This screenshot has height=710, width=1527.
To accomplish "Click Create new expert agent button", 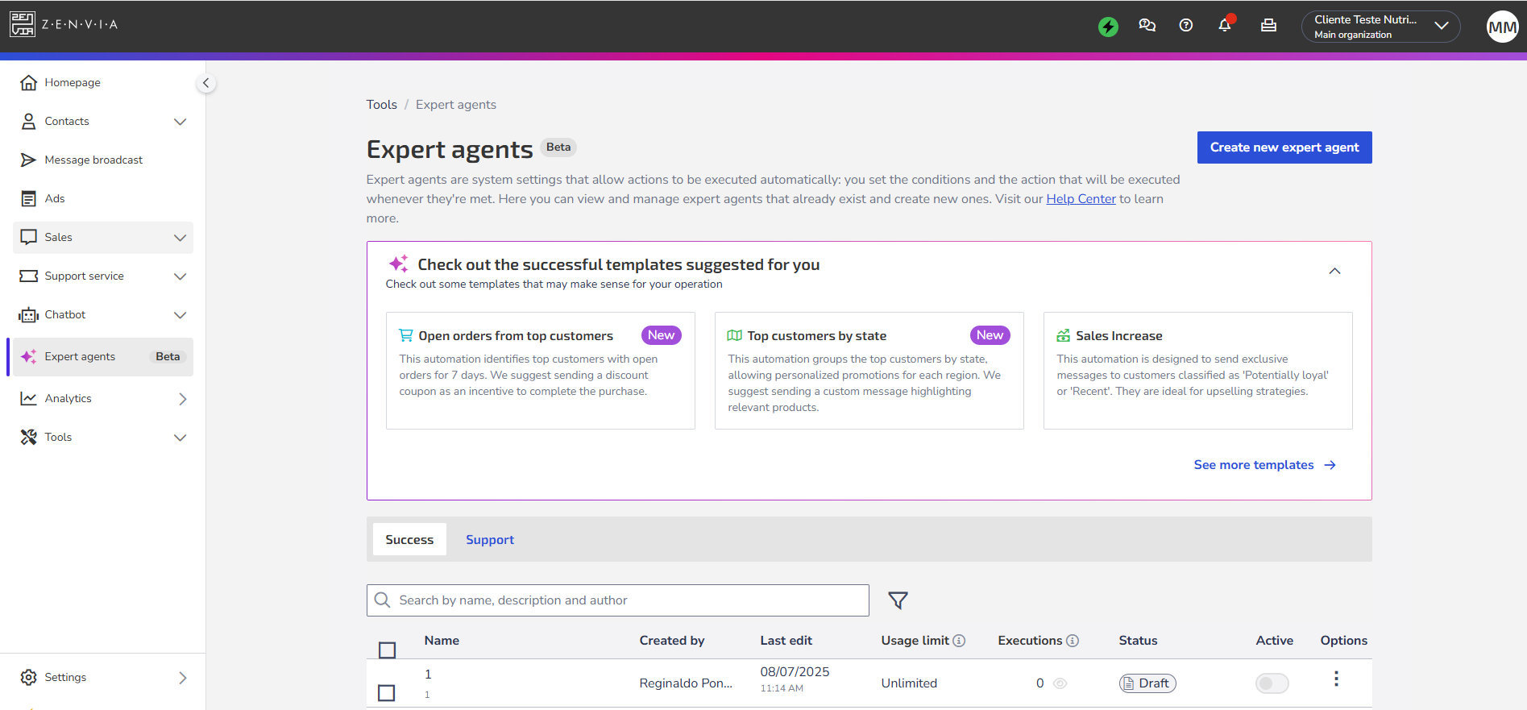I will 1284,147.
